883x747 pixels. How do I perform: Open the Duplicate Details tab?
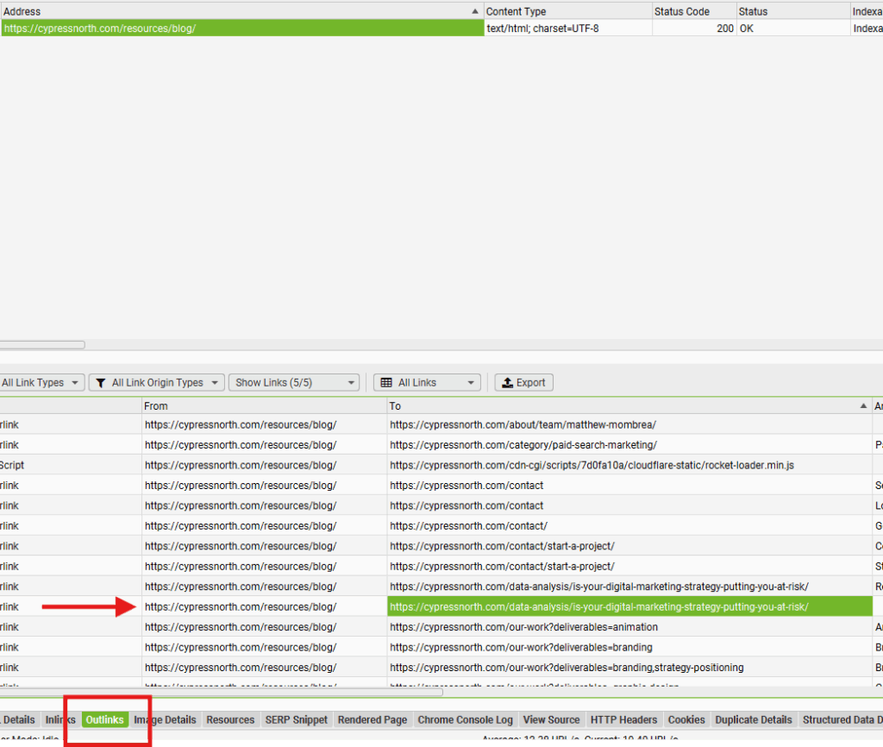[754, 719]
